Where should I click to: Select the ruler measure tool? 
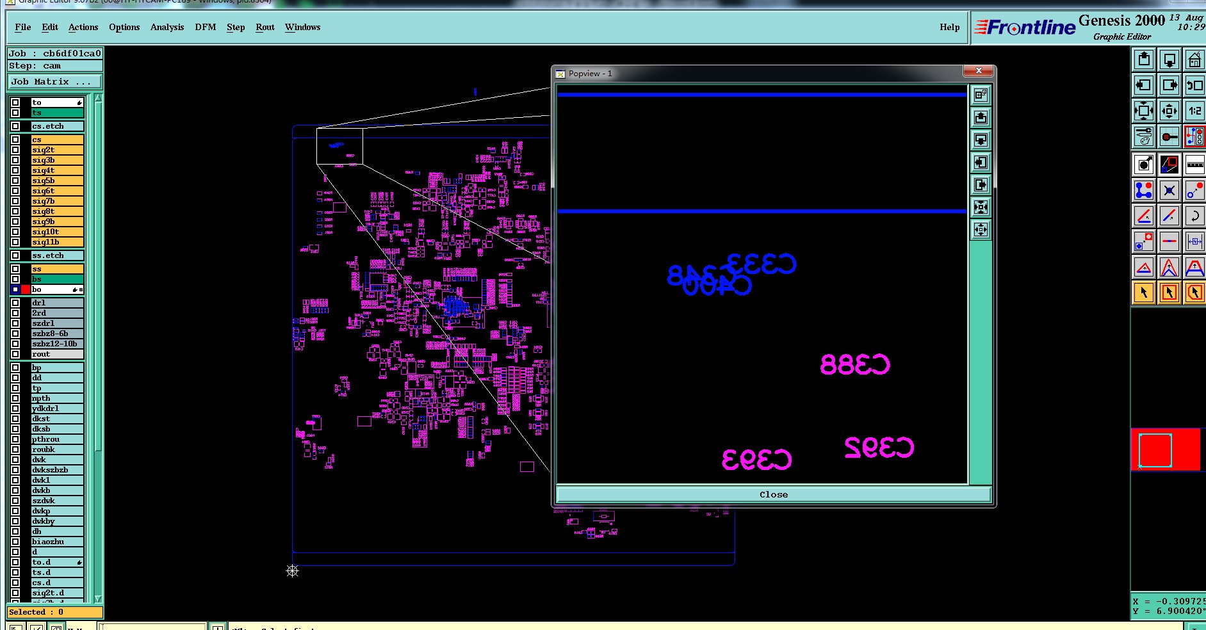tap(1194, 165)
